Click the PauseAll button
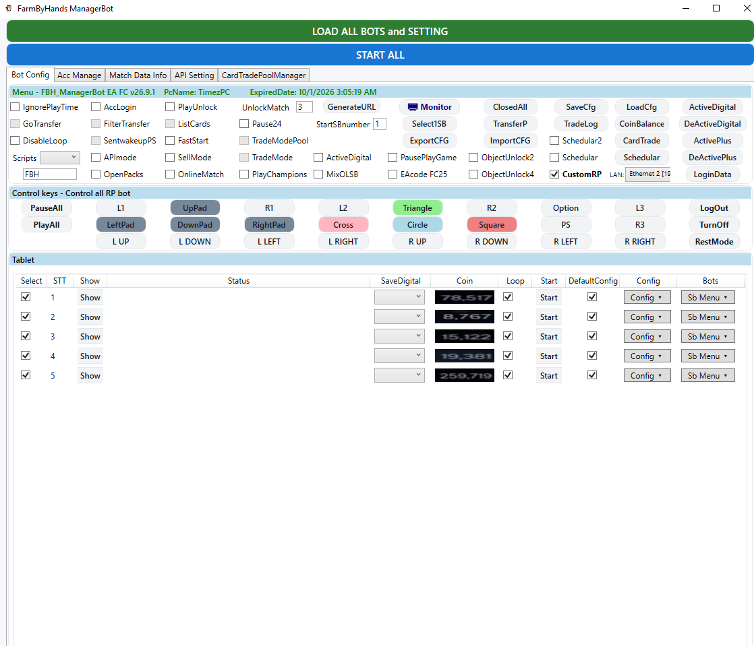 pyautogui.click(x=47, y=208)
